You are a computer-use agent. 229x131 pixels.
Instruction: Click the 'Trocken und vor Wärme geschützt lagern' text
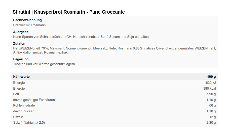click(x=44, y=64)
